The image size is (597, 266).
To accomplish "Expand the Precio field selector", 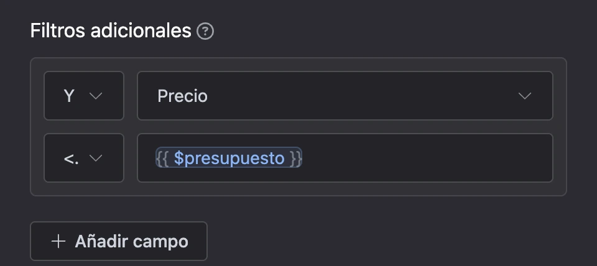I will [x=345, y=96].
